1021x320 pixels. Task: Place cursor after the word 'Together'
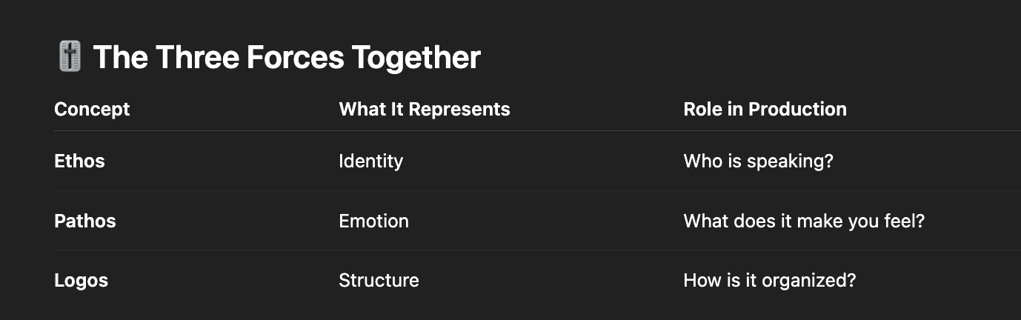point(482,58)
